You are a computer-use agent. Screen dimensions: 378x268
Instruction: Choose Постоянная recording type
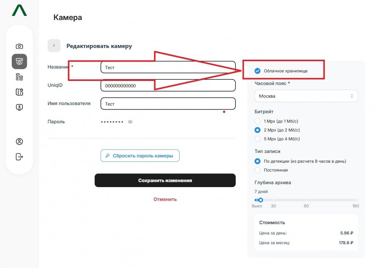point(257,170)
